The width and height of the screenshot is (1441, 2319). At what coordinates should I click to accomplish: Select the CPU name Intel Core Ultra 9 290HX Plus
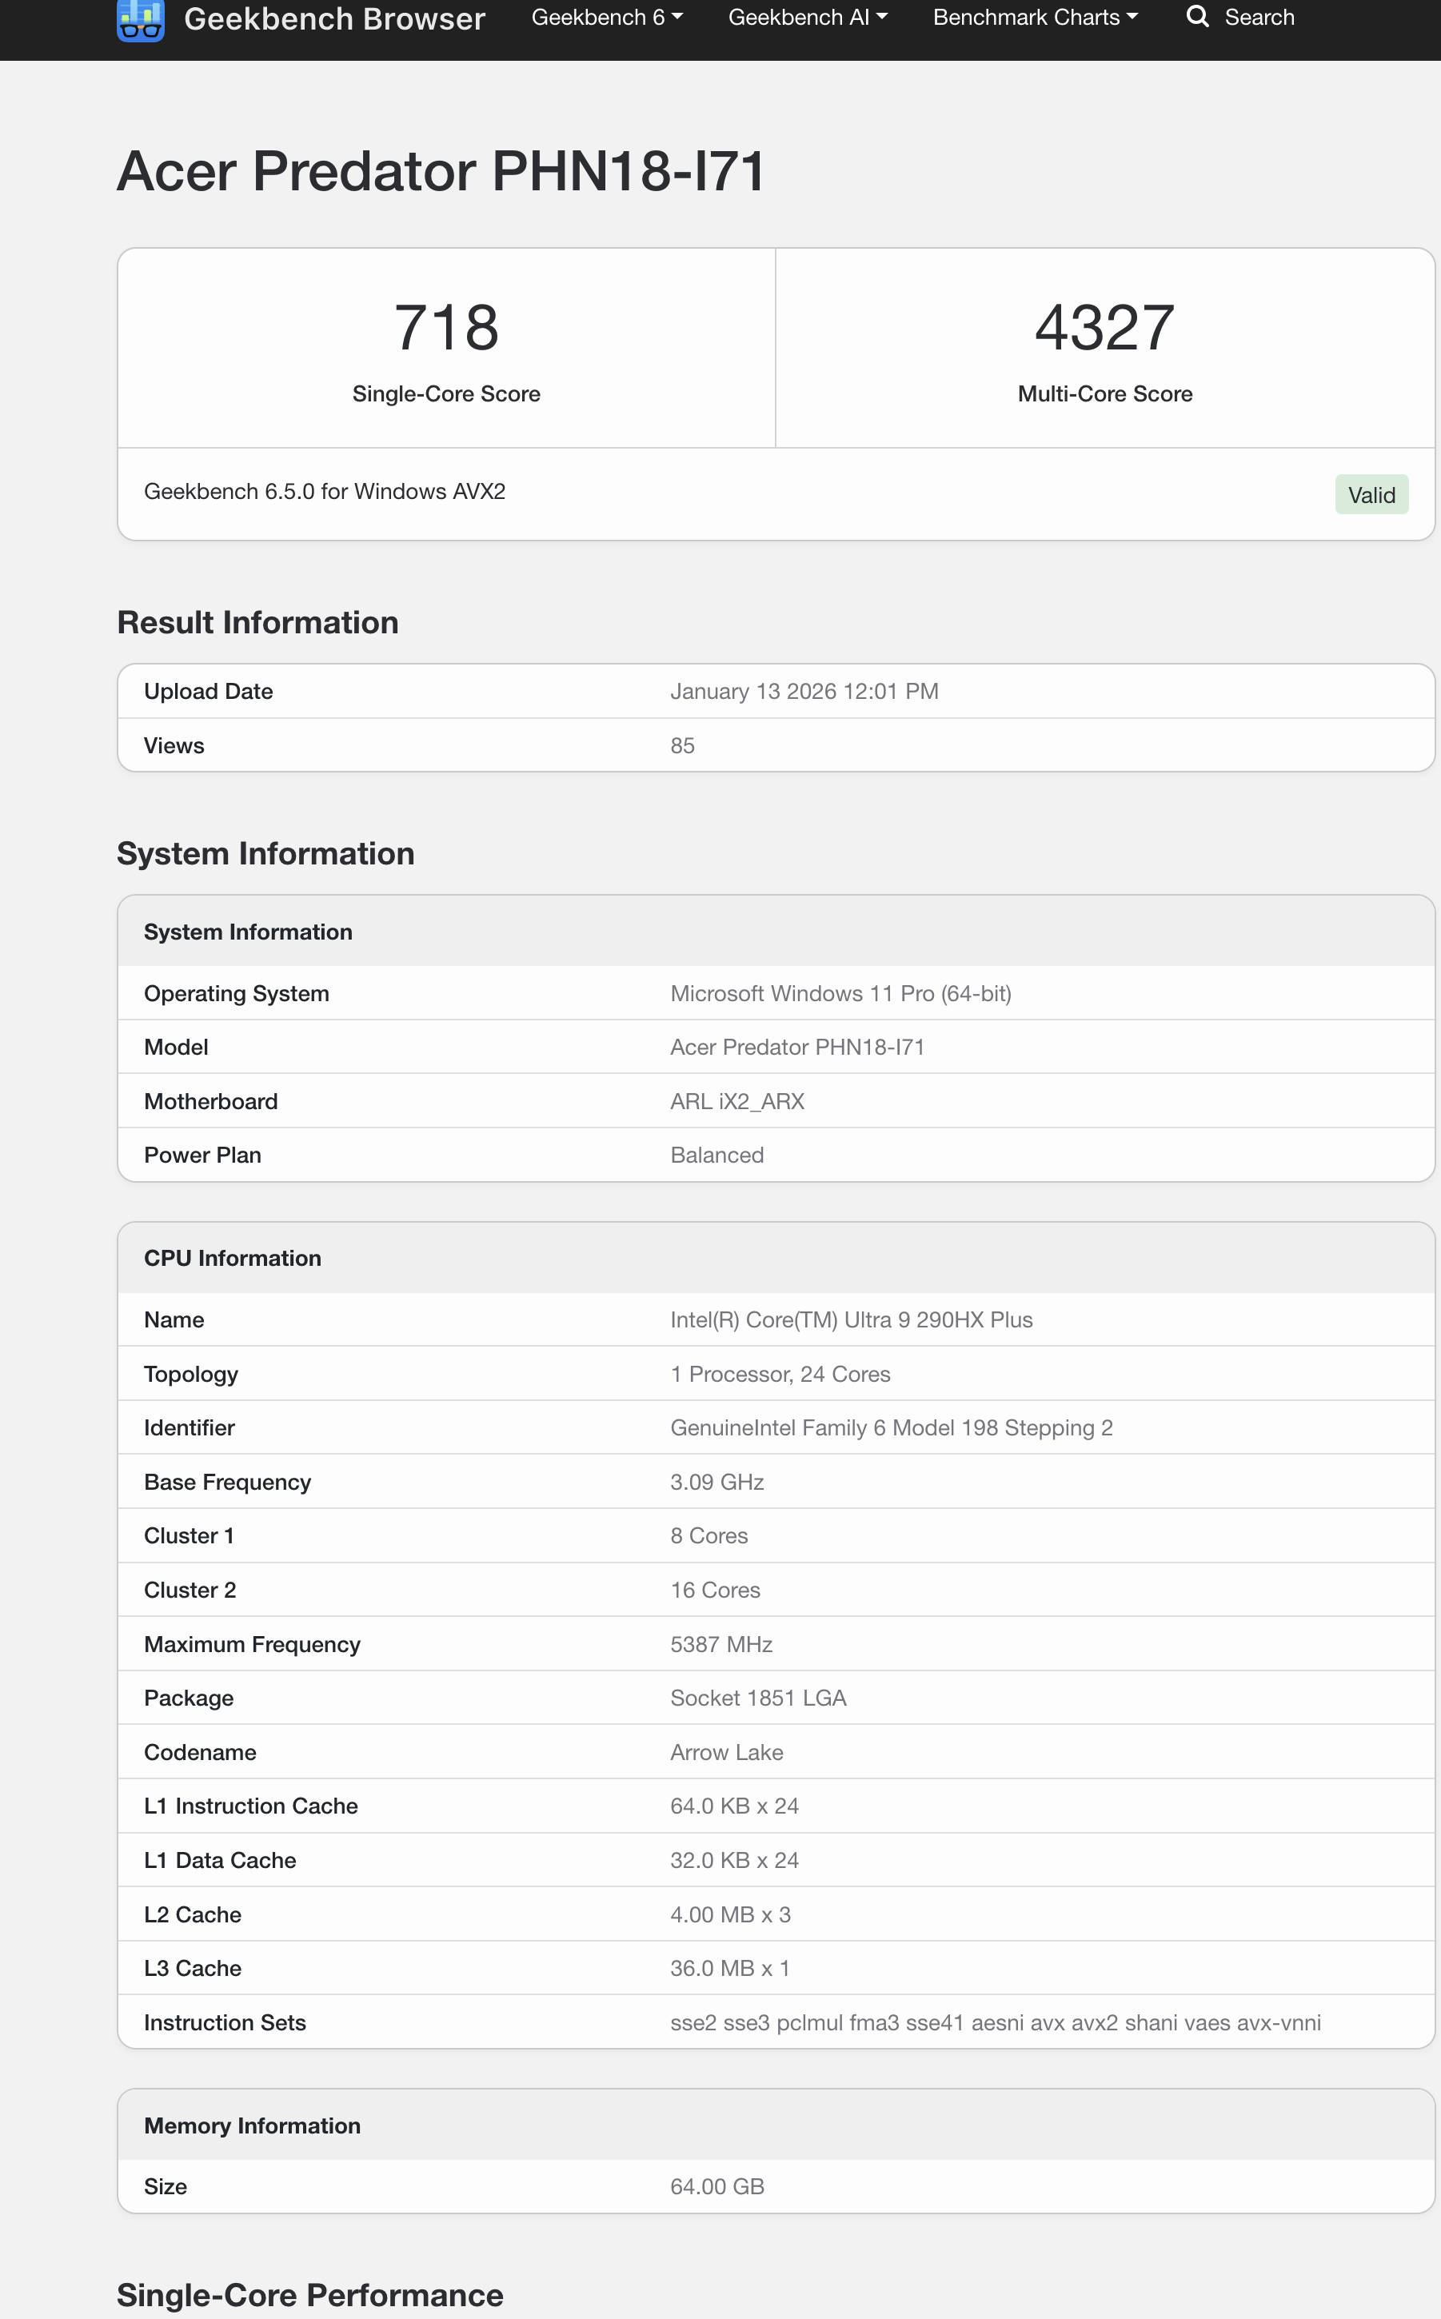(851, 1319)
